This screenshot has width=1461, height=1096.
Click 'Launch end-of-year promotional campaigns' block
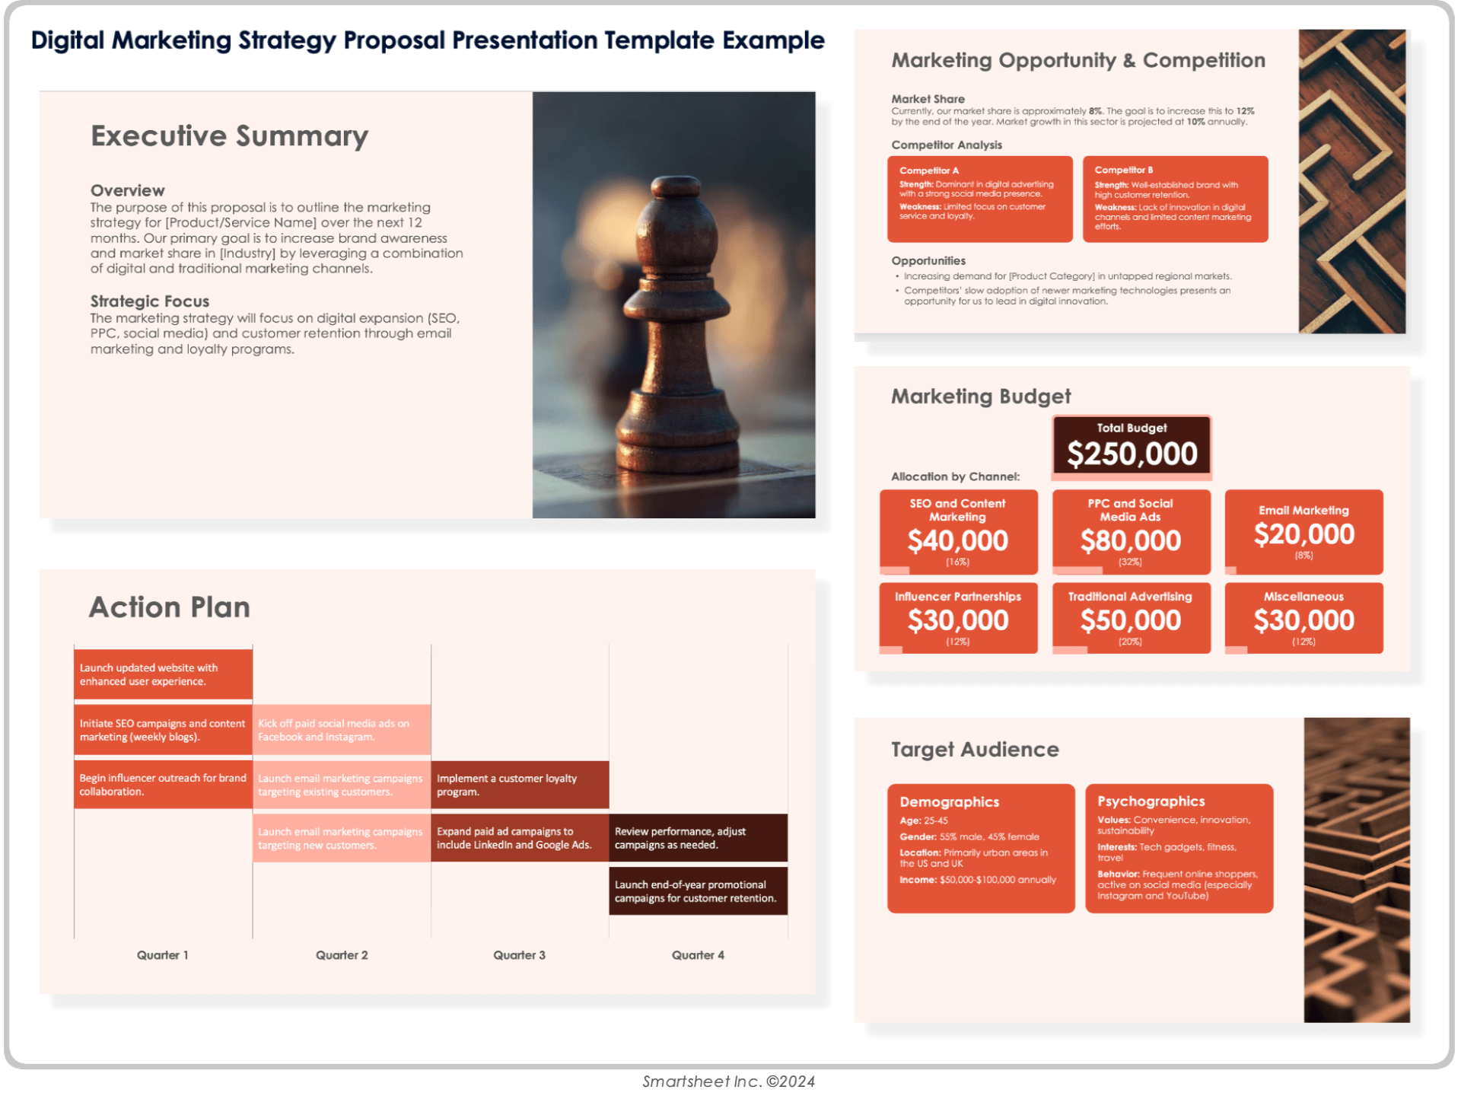pyautogui.click(x=699, y=891)
